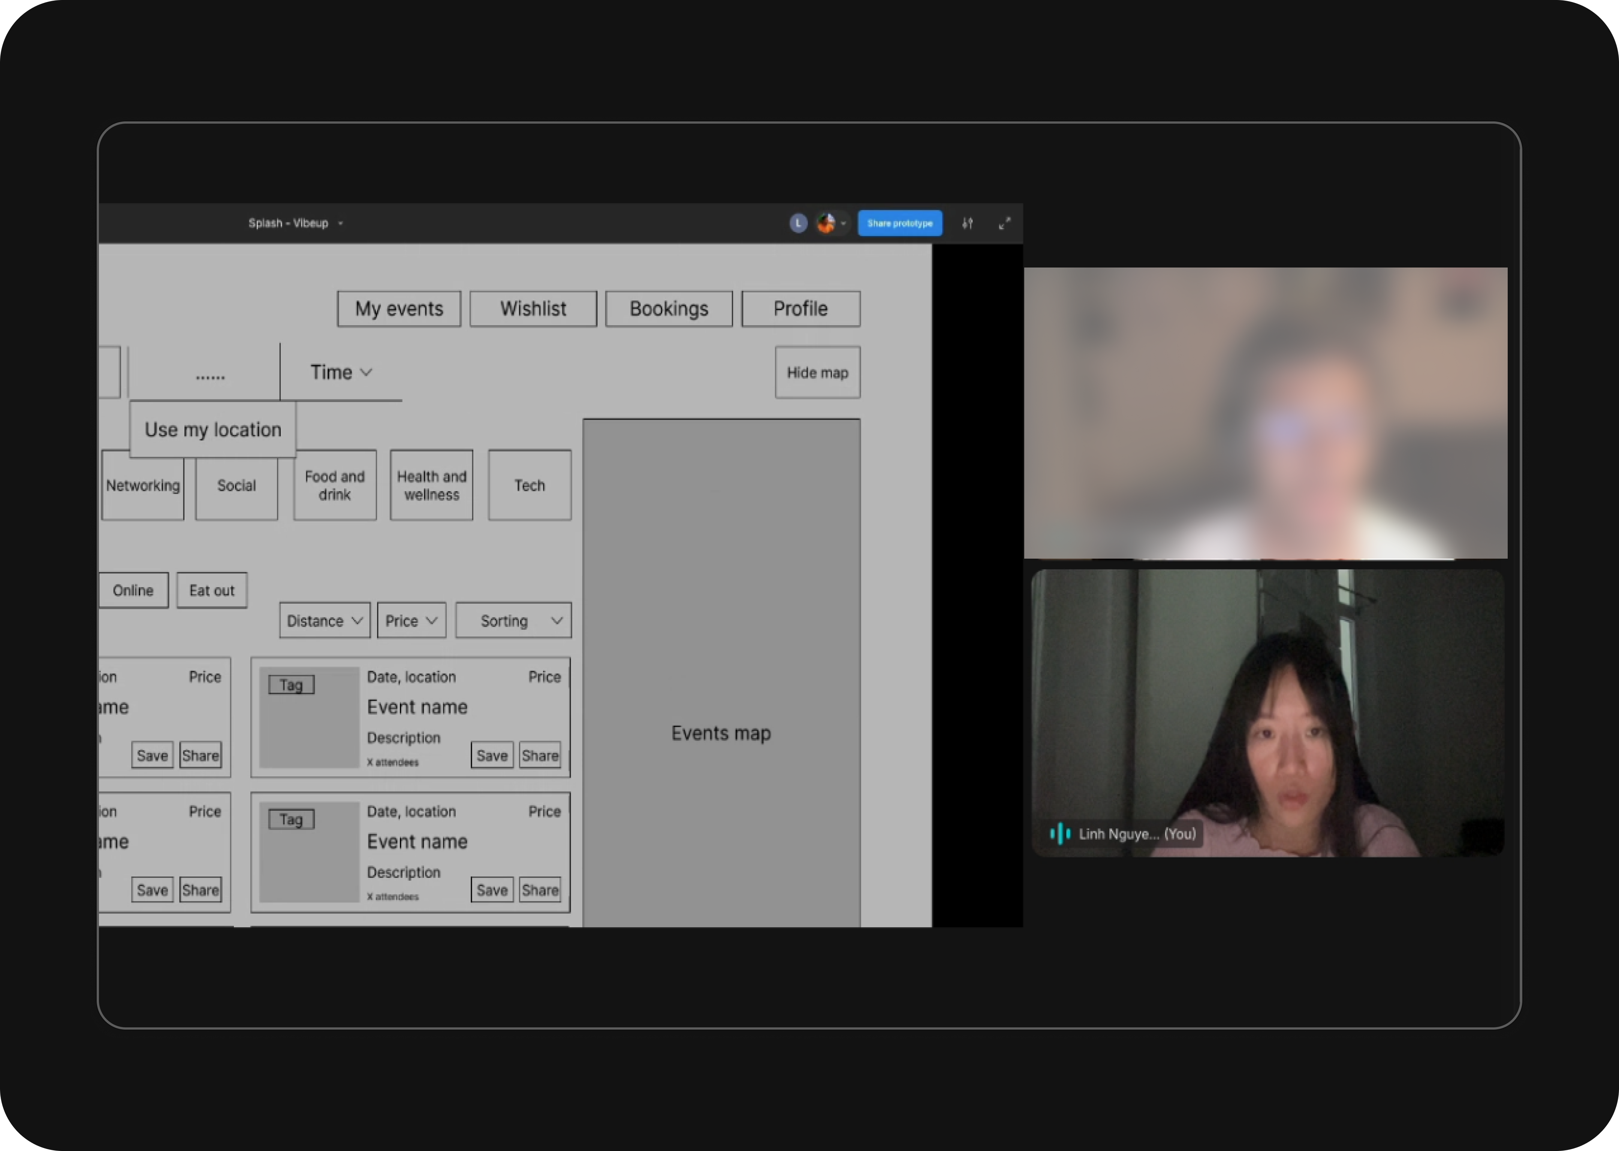Open the Profile tab
The width and height of the screenshot is (1619, 1151).
tap(801, 309)
